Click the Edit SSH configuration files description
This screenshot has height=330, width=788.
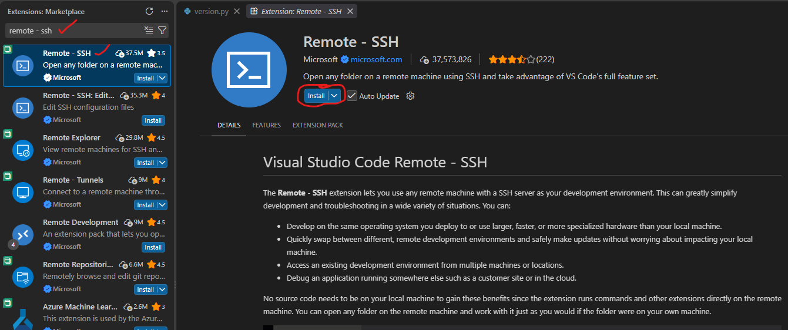(88, 107)
